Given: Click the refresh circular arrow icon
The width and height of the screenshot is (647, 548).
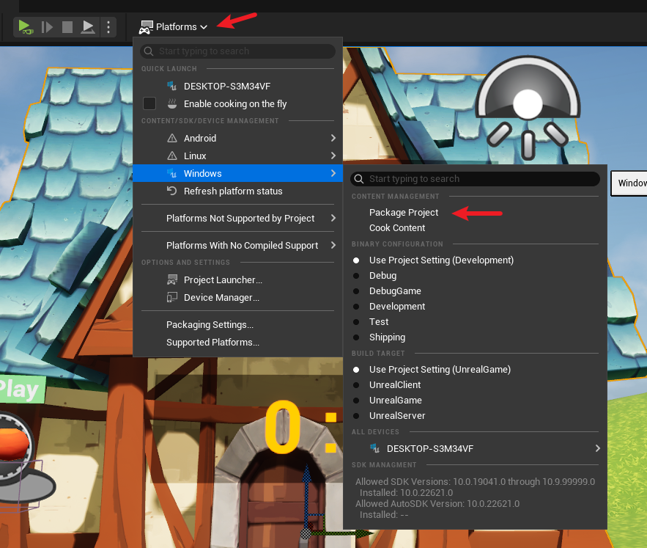Looking at the screenshot, I should [171, 191].
